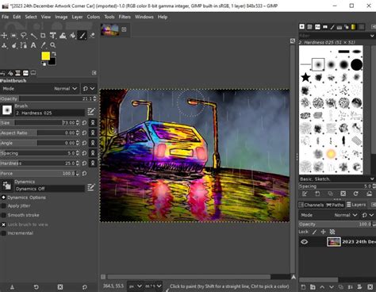Screen dimensions: 376x292
Task: Uncheck Lock brush to view
Action: [3, 225]
